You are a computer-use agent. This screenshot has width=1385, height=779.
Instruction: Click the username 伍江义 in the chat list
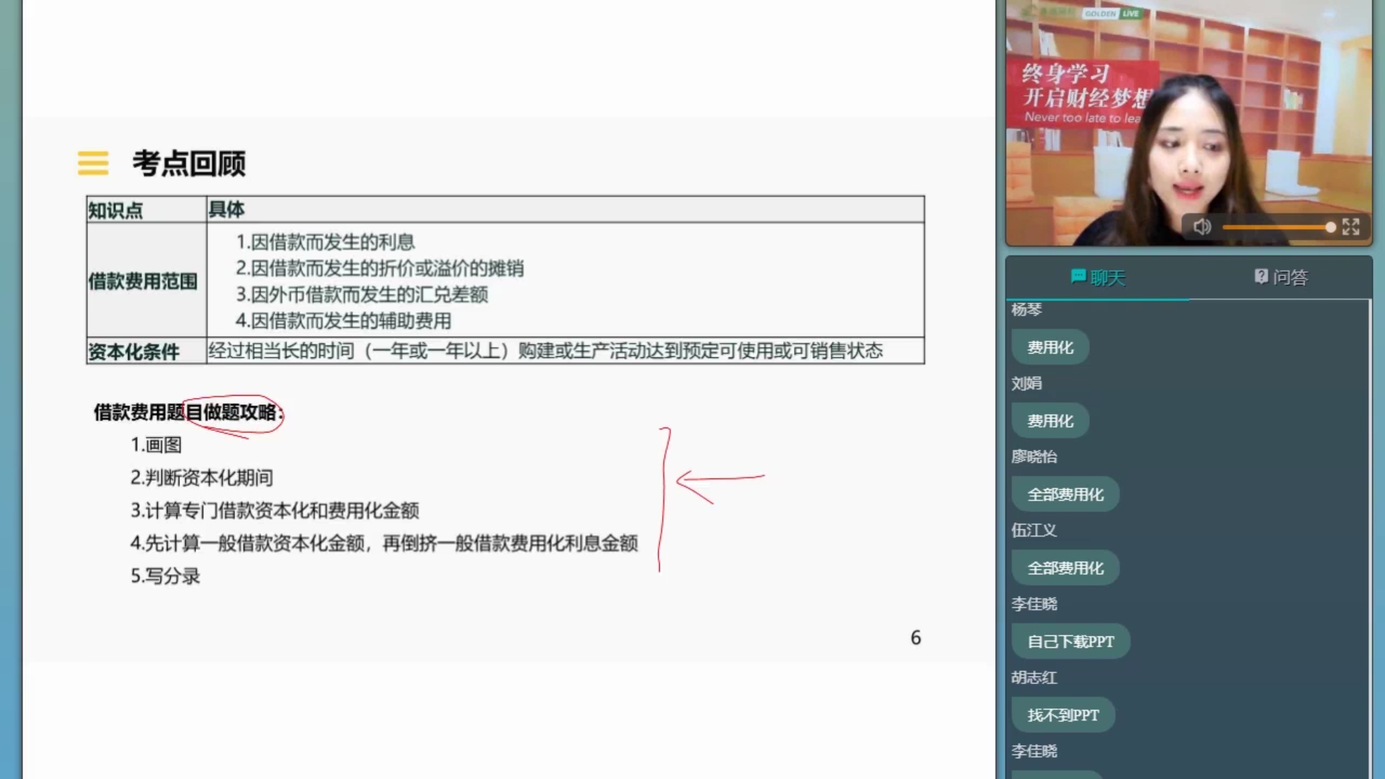(1034, 530)
